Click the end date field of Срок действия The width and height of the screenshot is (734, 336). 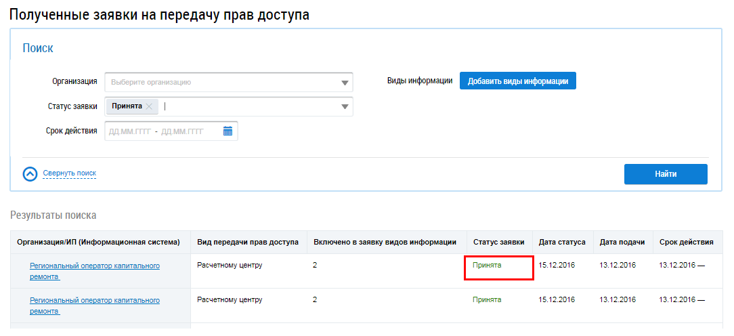coord(181,131)
